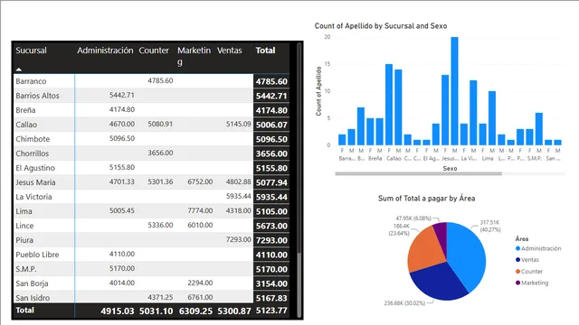Select the Chorrillos row label
Screen dimensions: 579x325
pos(33,153)
